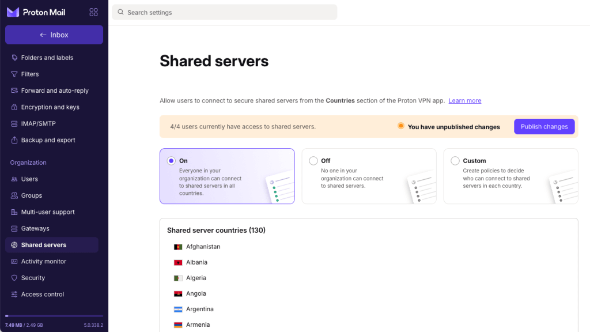Image resolution: width=590 pixels, height=332 pixels.
Task: Click the Publish changes button
Action: click(544, 126)
